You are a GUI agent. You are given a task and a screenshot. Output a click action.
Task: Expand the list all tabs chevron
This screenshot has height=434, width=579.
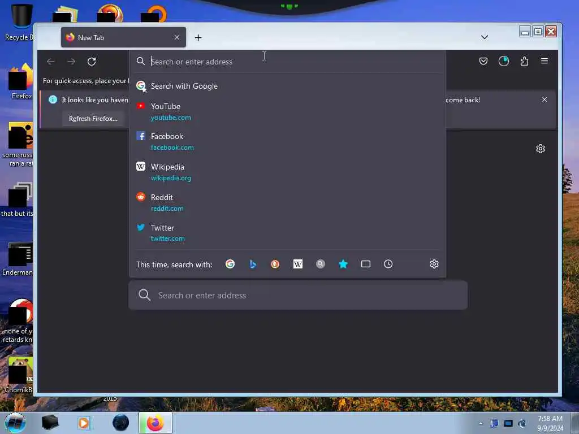click(485, 37)
